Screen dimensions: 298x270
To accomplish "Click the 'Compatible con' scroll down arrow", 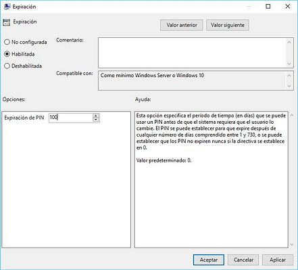I will pos(289,86).
